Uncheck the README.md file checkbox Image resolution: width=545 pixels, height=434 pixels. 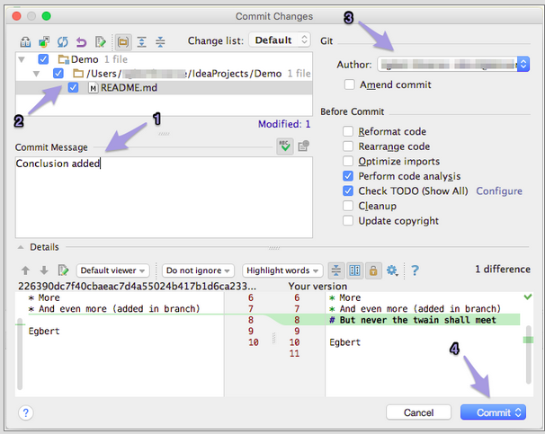(x=74, y=88)
